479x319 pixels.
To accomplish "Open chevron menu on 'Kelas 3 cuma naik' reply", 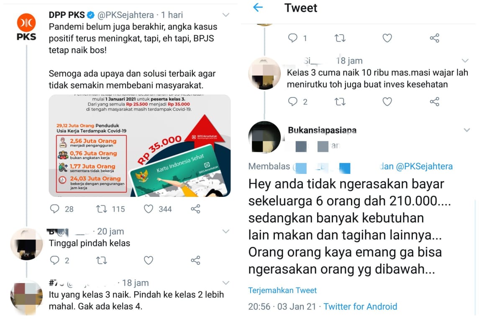I will pos(465,61).
